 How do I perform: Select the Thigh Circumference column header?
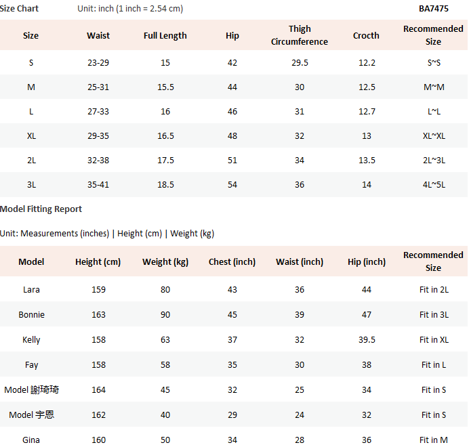coord(300,35)
